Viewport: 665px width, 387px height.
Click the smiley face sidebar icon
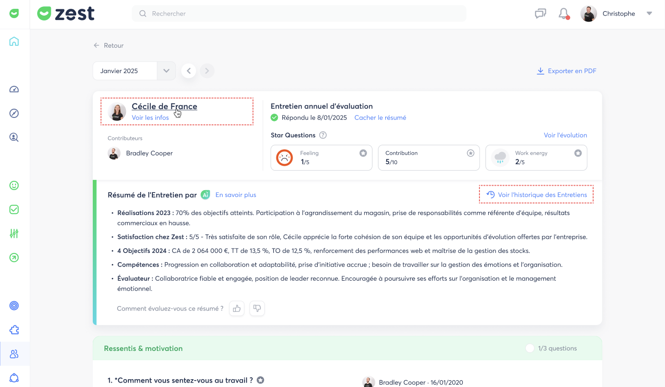coord(14,186)
